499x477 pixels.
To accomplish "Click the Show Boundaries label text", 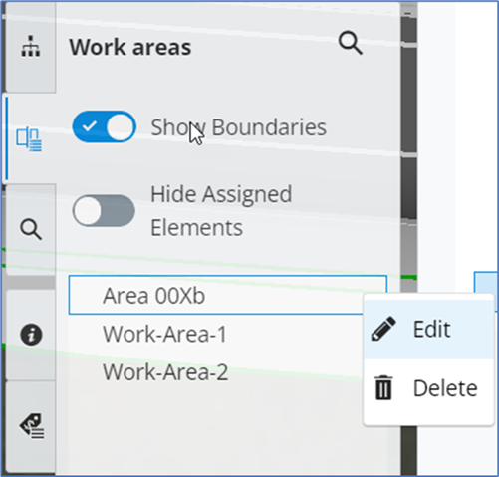I will [x=238, y=127].
